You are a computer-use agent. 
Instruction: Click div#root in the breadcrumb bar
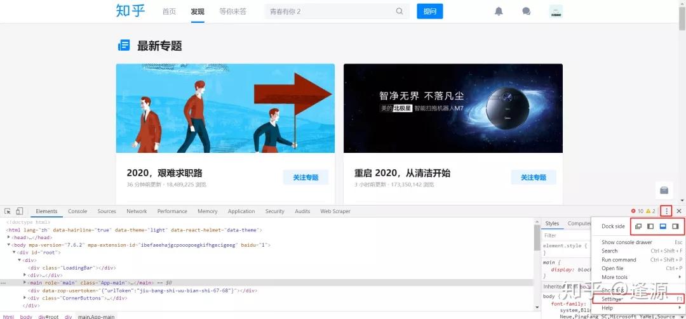click(48, 316)
